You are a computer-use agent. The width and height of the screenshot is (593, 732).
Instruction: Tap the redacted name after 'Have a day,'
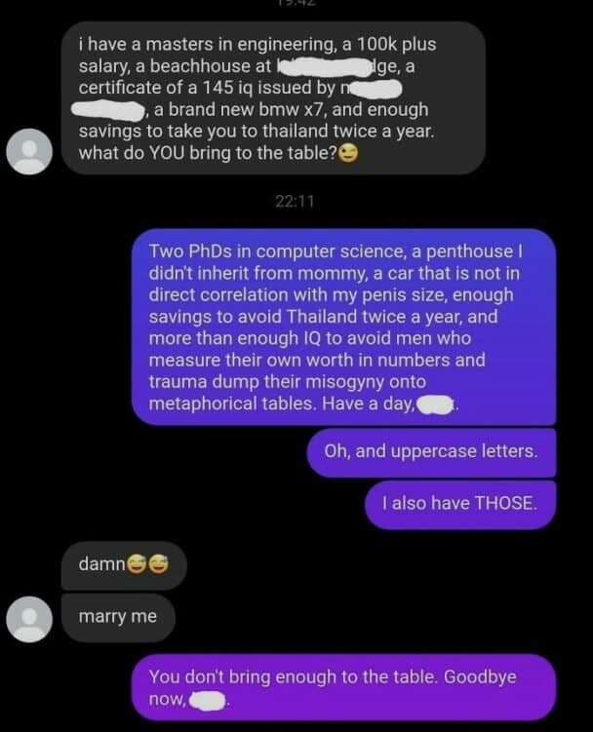[435, 405]
